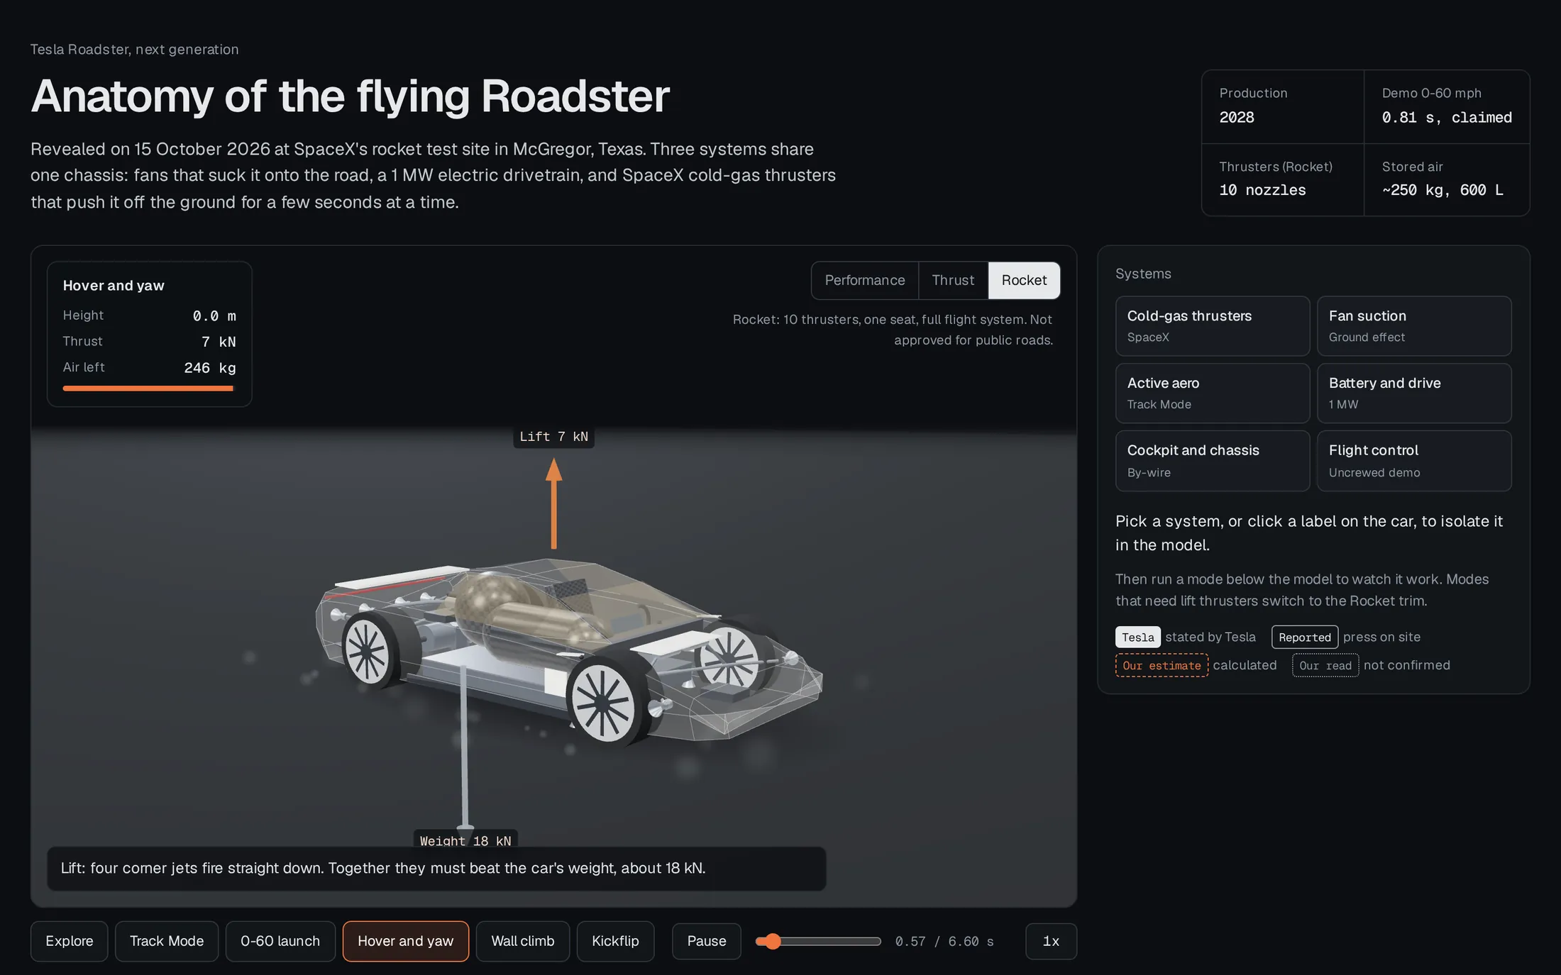The width and height of the screenshot is (1561, 975).
Task: Select the Battery and drive card
Action: tap(1413, 394)
